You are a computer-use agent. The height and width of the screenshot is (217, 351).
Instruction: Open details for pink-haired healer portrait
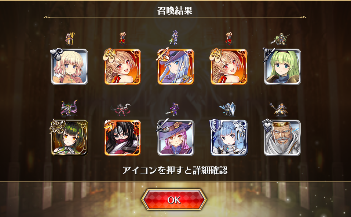[x=69, y=67]
